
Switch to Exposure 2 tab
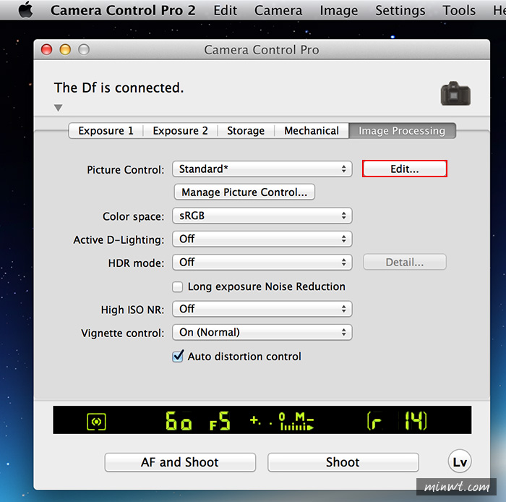tap(181, 131)
